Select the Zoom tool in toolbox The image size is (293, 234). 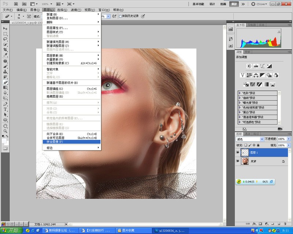click(5, 131)
